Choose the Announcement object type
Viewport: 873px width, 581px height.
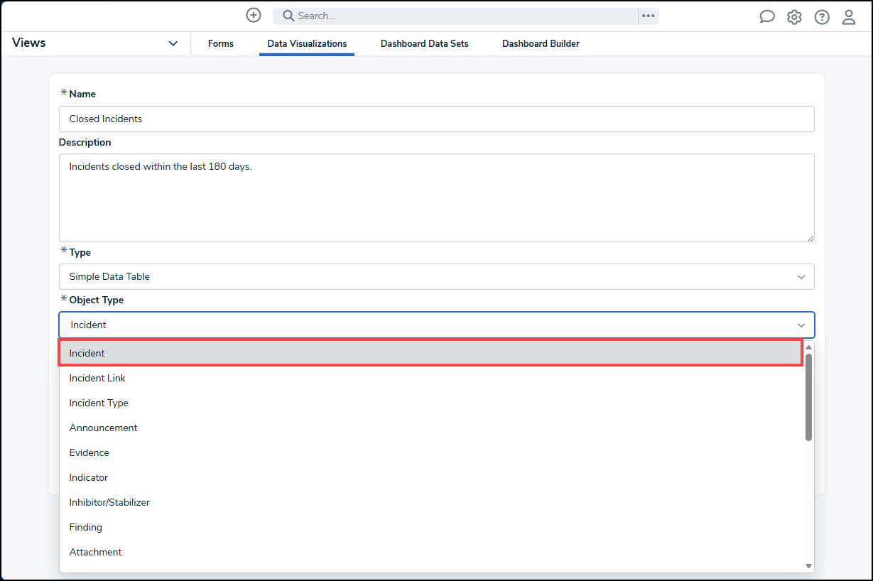point(431,428)
